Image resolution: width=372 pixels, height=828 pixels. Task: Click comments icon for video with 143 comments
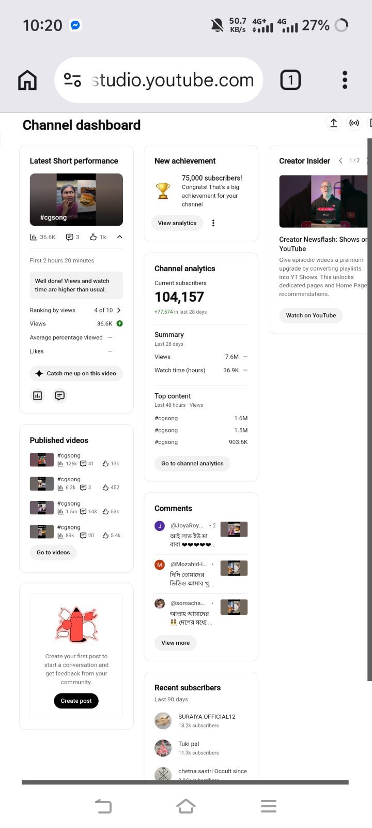83,511
